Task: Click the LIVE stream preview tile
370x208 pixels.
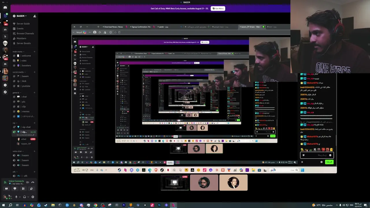Action: click(x=175, y=183)
